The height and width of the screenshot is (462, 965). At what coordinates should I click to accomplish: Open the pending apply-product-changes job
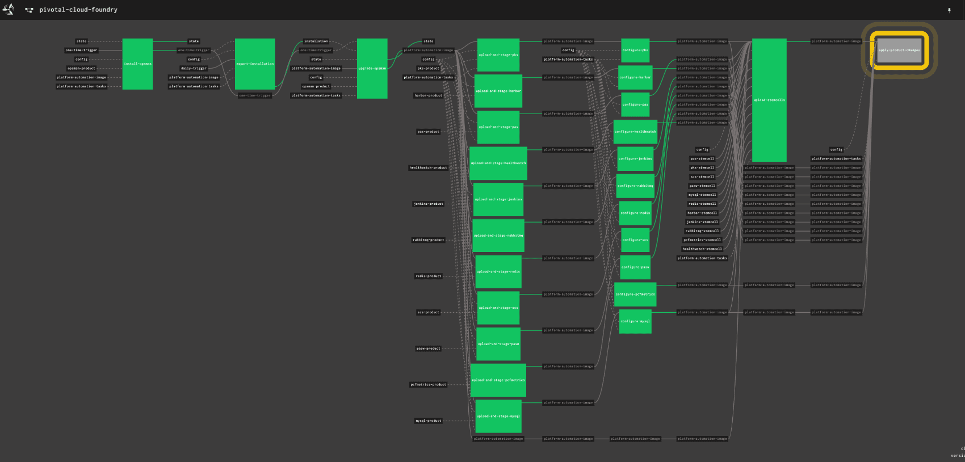pos(899,51)
